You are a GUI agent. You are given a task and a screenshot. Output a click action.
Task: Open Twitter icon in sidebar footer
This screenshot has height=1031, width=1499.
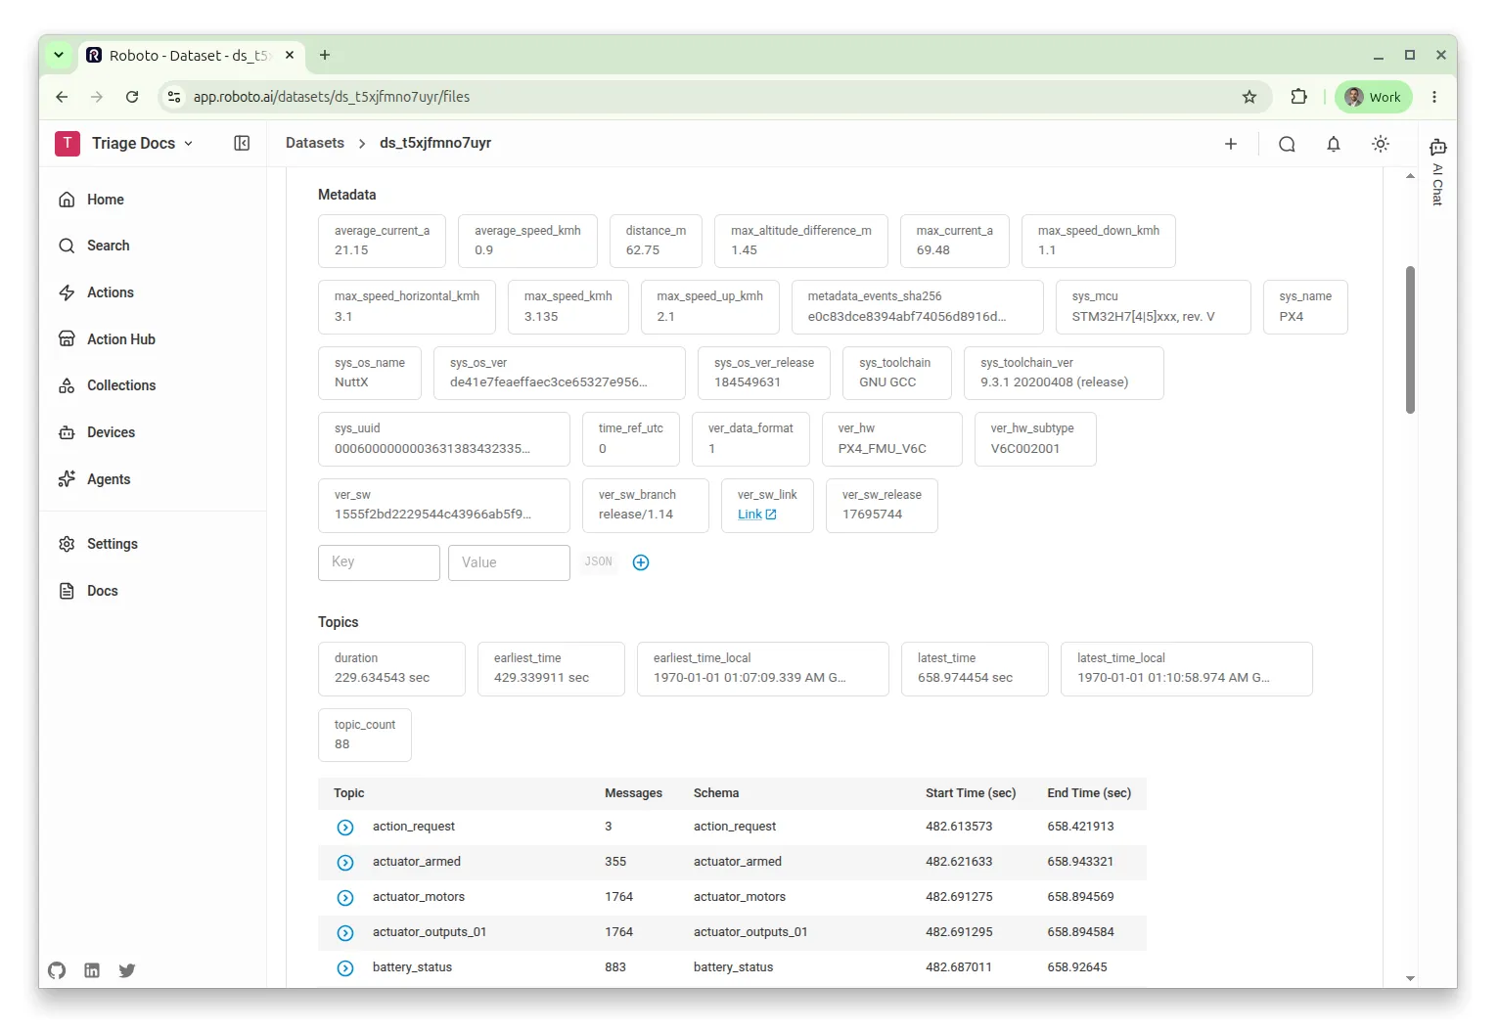click(127, 970)
